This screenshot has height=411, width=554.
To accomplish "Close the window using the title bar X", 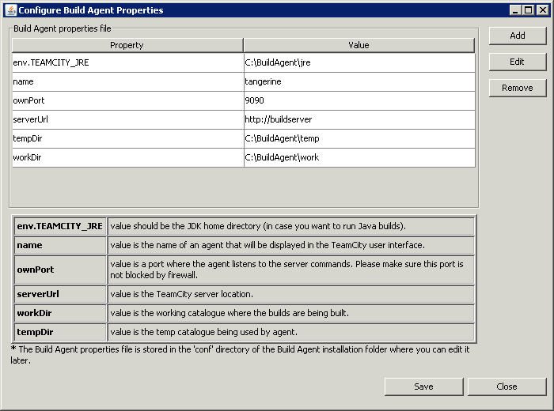I will (542, 9).
